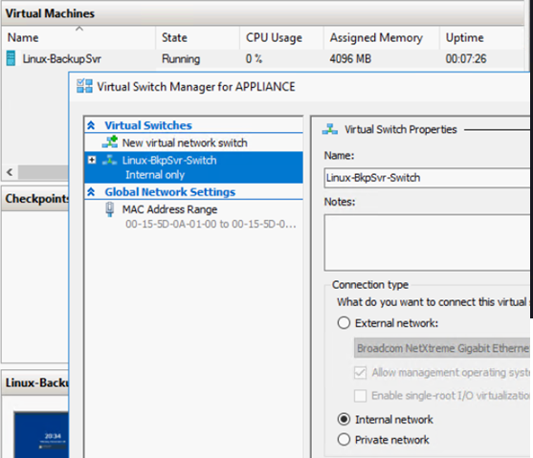533x458 pixels.
Task: Click the 4096 MB memory cell
Action: pos(350,58)
